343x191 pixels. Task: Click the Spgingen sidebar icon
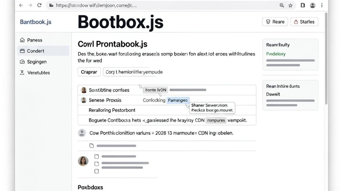click(x=22, y=62)
